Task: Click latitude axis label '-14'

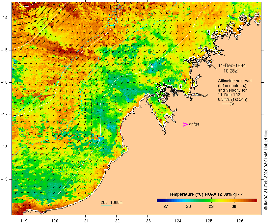Action: tap(4, 18)
